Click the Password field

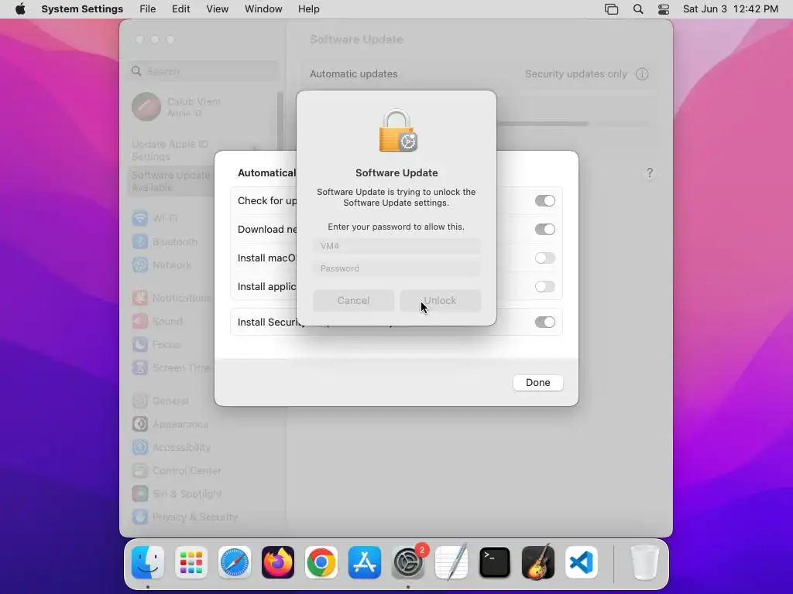coord(396,268)
